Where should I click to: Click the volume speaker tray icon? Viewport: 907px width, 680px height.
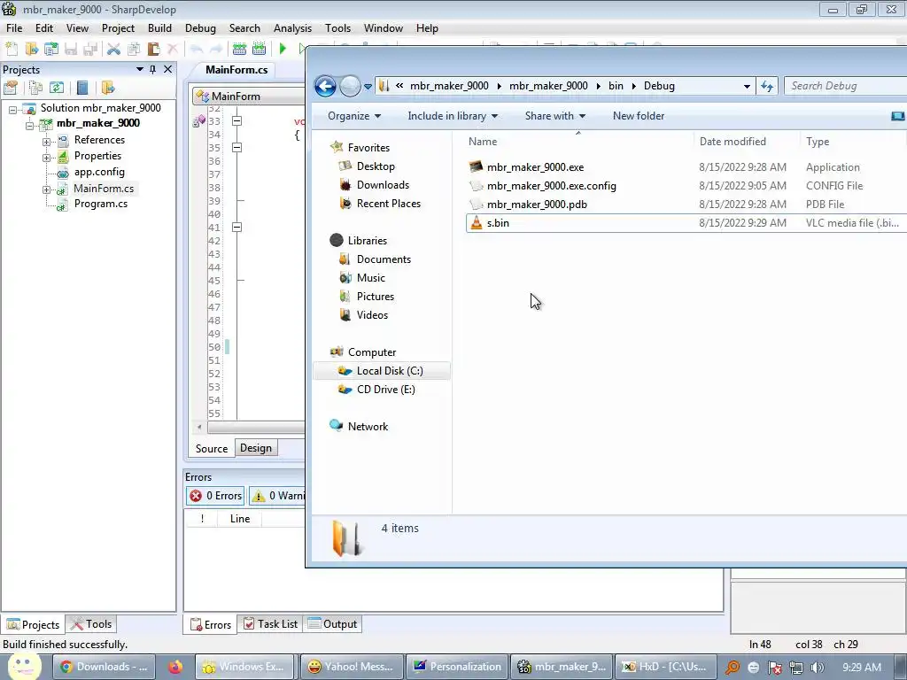(818, 668)
